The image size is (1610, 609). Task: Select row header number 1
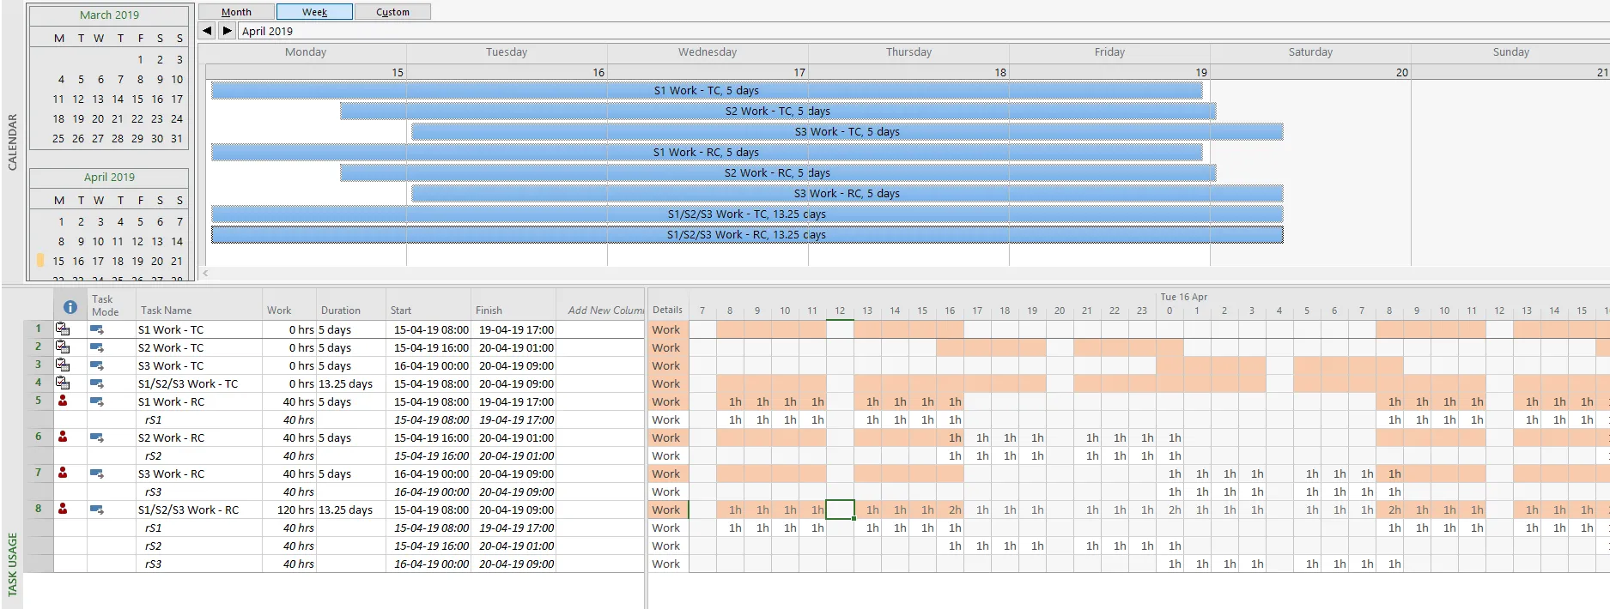[x=38, y=329]
